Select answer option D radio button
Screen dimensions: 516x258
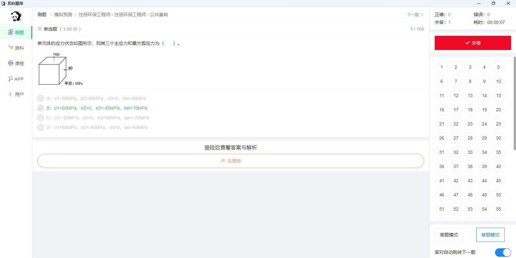41,127
